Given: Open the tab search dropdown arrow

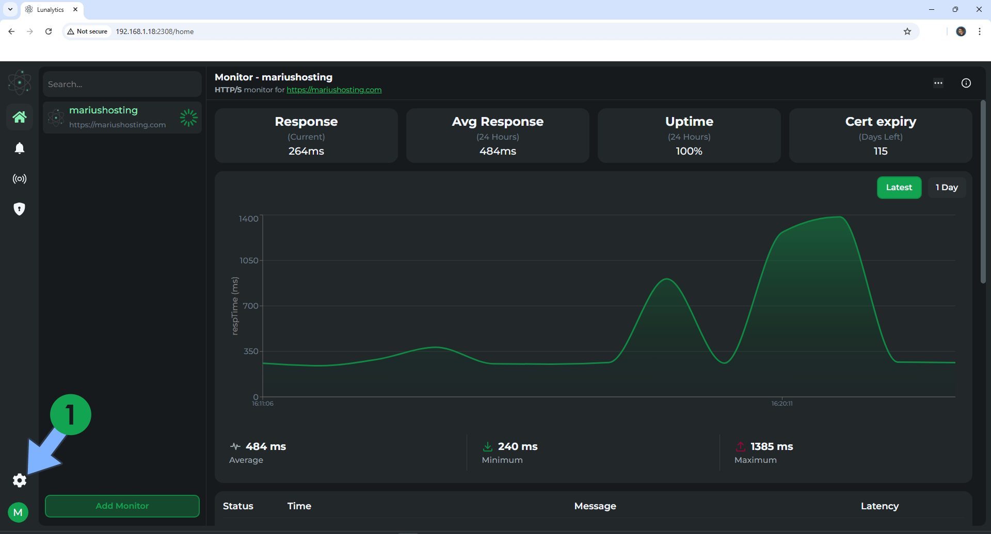Looking at the screenshot, I should [10, 9].
